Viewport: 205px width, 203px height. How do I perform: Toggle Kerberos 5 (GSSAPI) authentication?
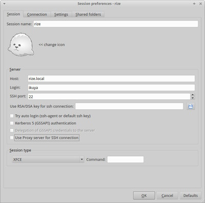point(12,123)
